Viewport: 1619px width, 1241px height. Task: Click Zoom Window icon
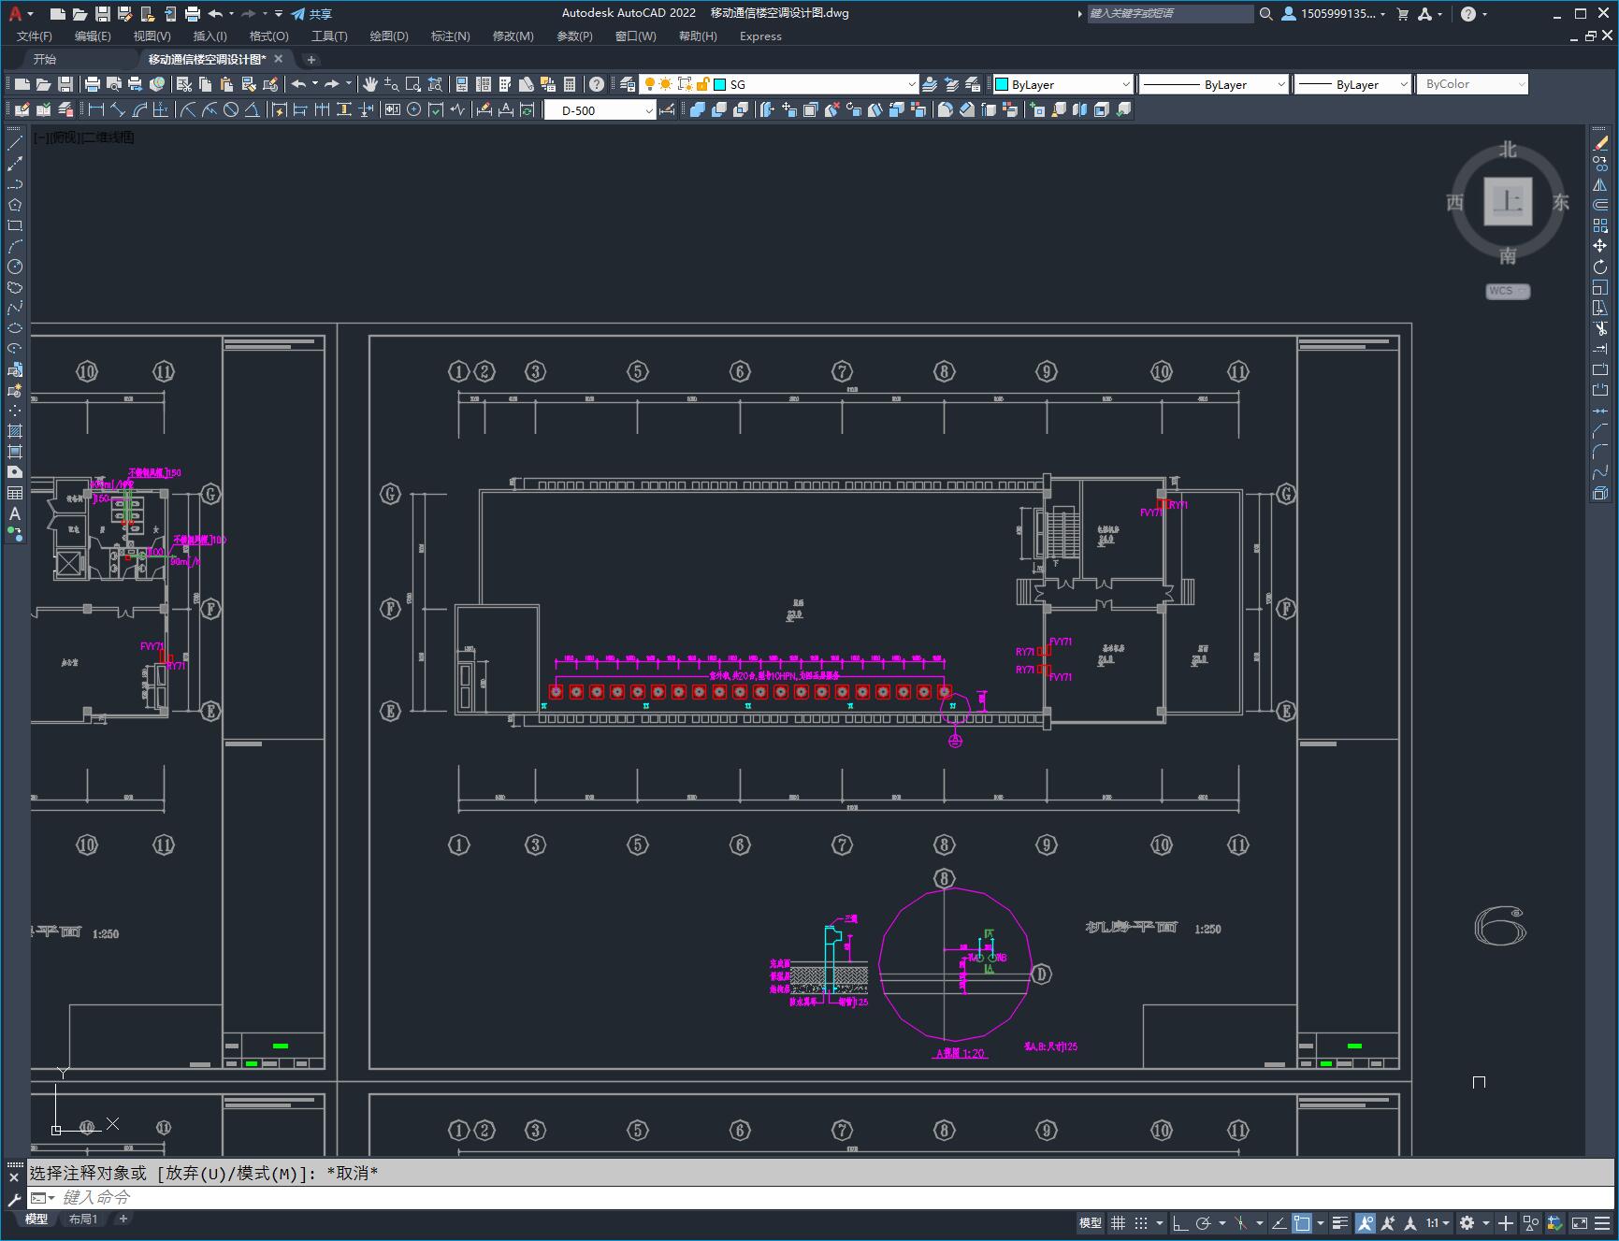tap(412, 84)
